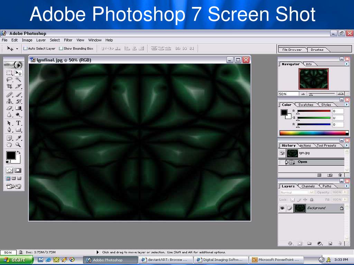The width and height of the screenshot is (354, 265).
Task: Create new document from current history state
Action: (x=319, y=175)
